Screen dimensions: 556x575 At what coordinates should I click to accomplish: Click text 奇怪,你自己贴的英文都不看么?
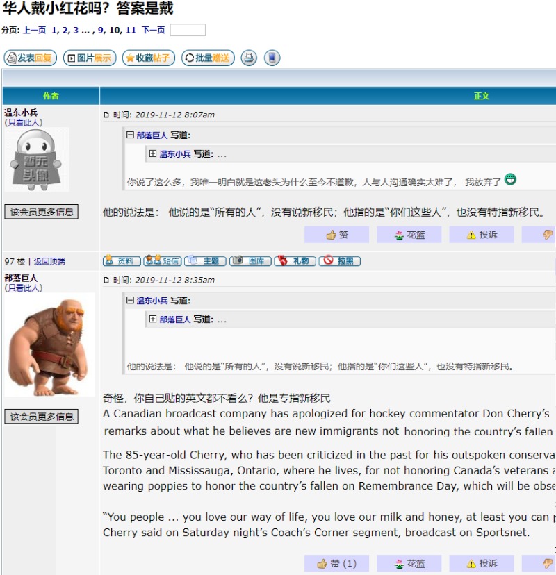178,398
